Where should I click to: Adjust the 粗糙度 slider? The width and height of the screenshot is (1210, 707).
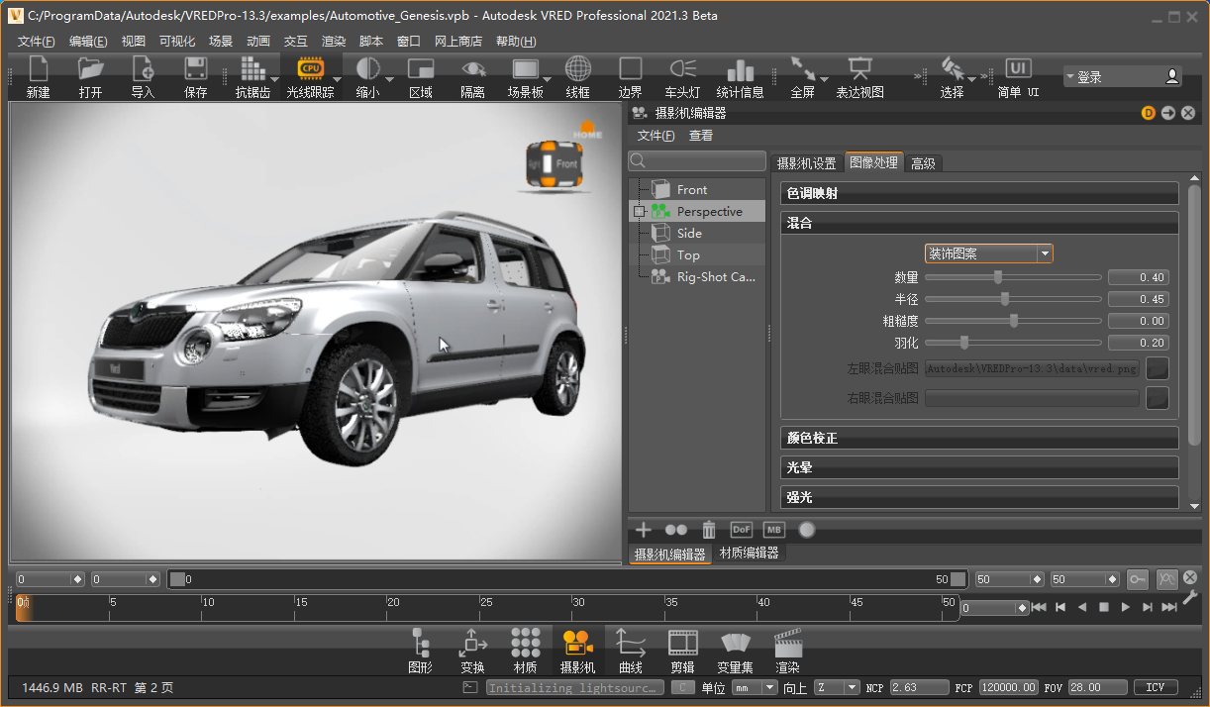tap(1013, 321)
